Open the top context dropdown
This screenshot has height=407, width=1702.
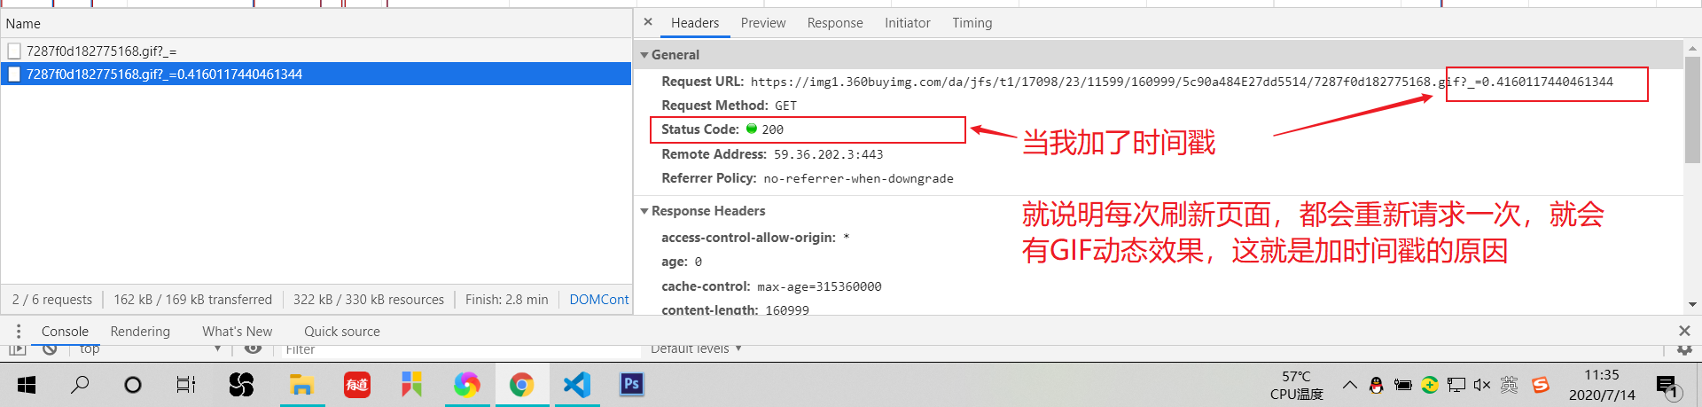(150, 349)
